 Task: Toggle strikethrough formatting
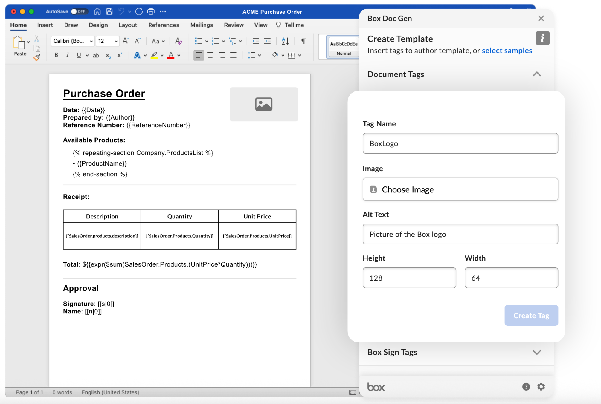click(96, 55)
